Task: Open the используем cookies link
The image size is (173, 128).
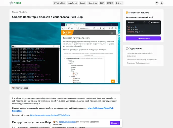Action: (x=67, y=122)
